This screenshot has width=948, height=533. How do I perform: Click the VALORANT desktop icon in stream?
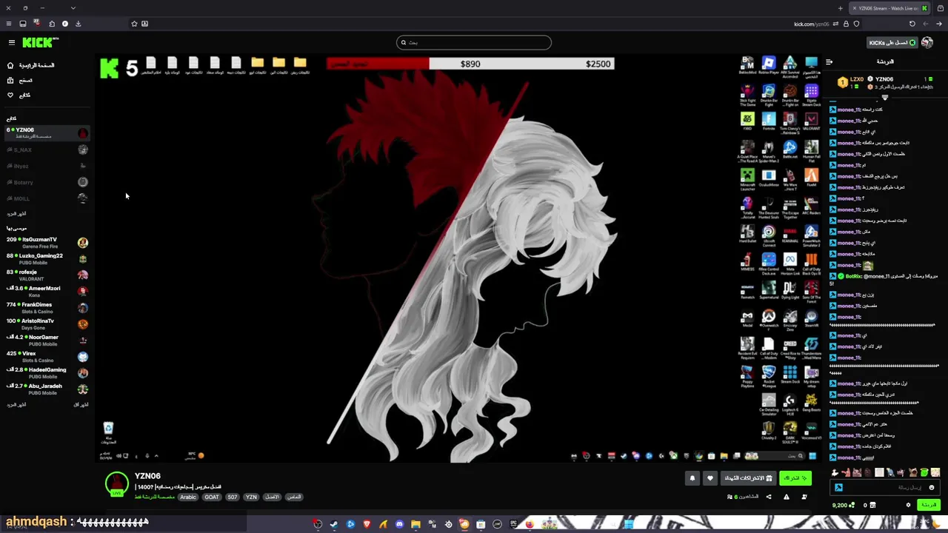point(812,121)
